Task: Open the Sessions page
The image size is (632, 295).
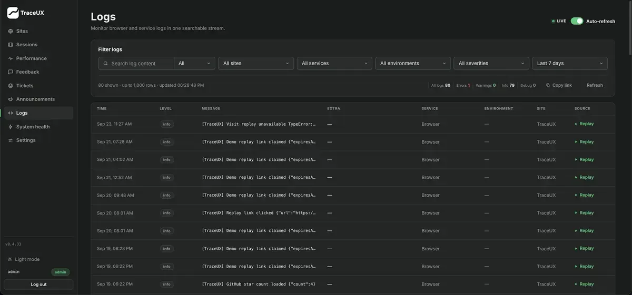Action: pyautogui.click(x=38, y=45)
